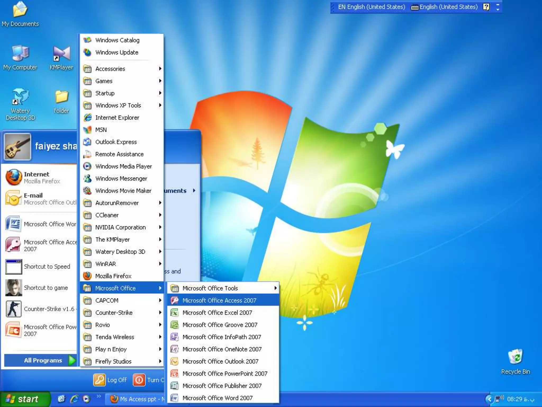Select Microsoft Office Word 2007 entry

[217, 398]
